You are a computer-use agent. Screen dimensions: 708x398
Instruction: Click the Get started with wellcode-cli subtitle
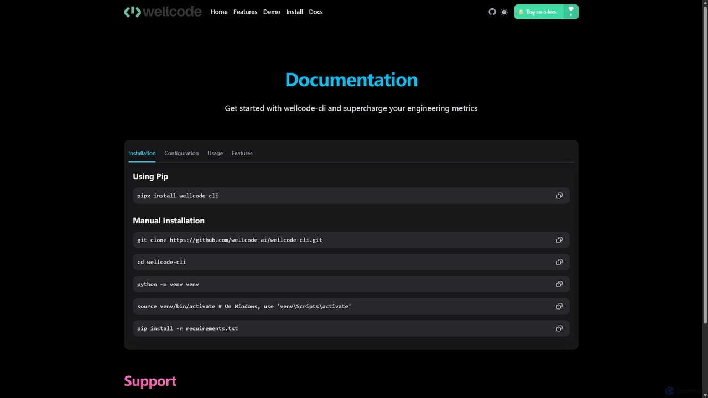click(x=351, y=108)
